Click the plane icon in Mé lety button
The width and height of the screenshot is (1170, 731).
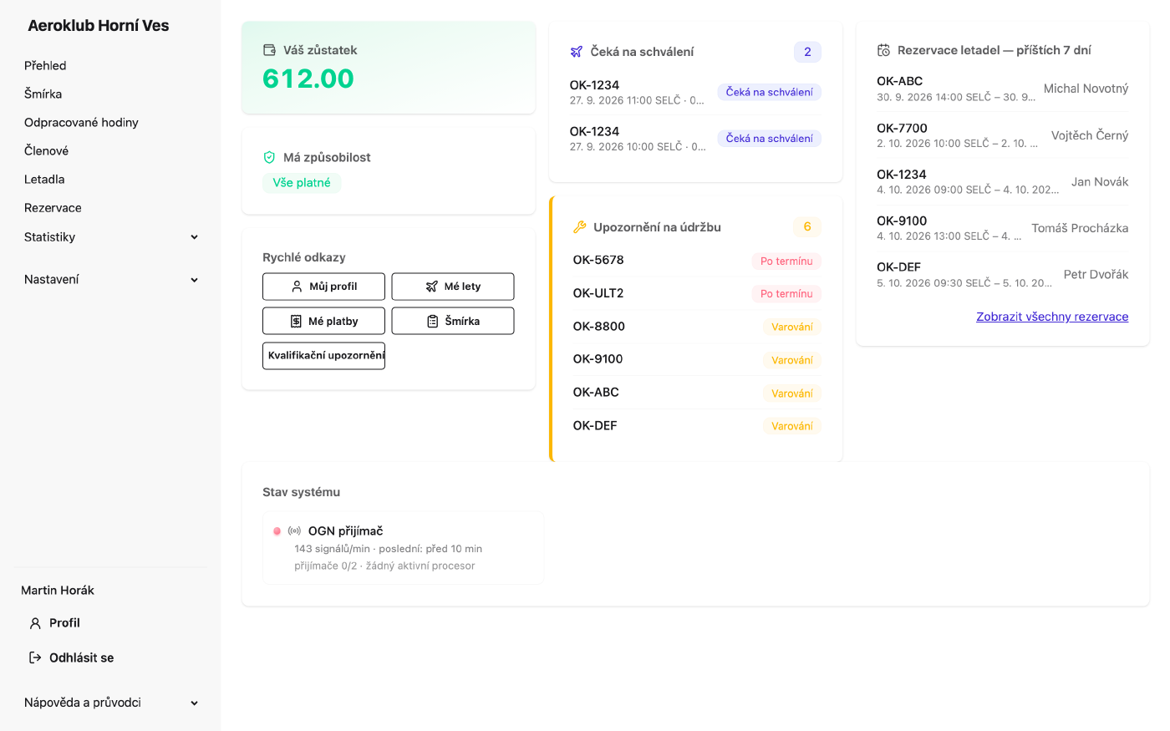pyautogui.click(x=431, y=287)
